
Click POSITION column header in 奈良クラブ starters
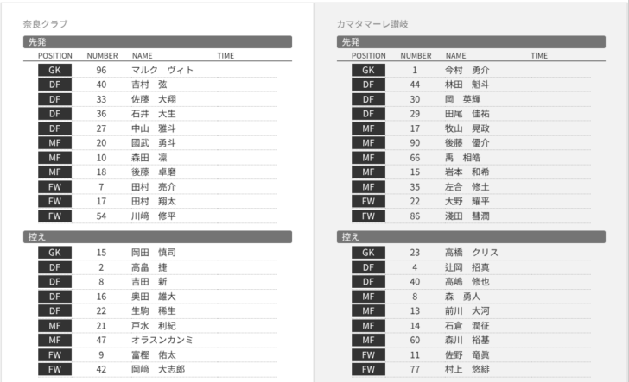pyautogui.click(x=54, y=55)
